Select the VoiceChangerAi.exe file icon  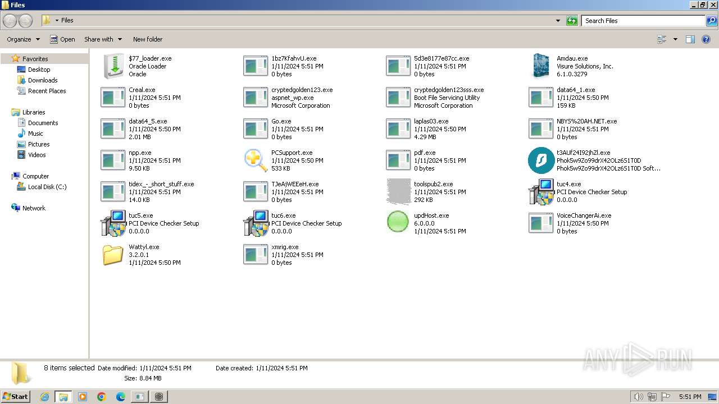pos(541,223)
